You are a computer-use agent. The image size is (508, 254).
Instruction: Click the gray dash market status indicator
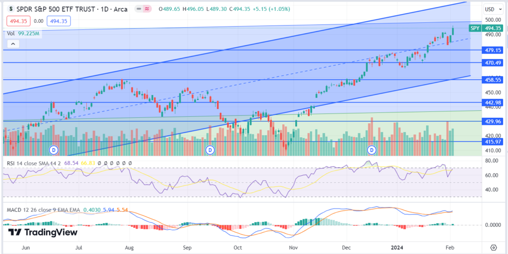(138, 9)
